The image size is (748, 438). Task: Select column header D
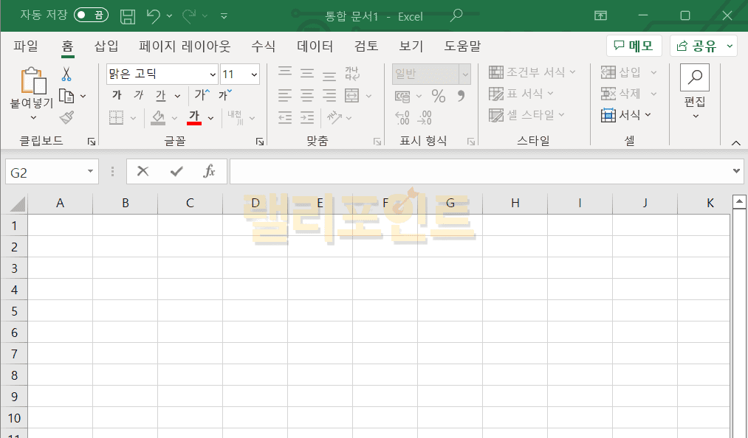255,203
